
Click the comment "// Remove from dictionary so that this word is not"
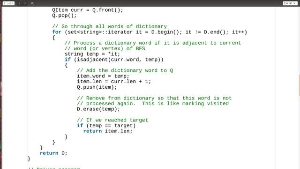tap(154, 98)
